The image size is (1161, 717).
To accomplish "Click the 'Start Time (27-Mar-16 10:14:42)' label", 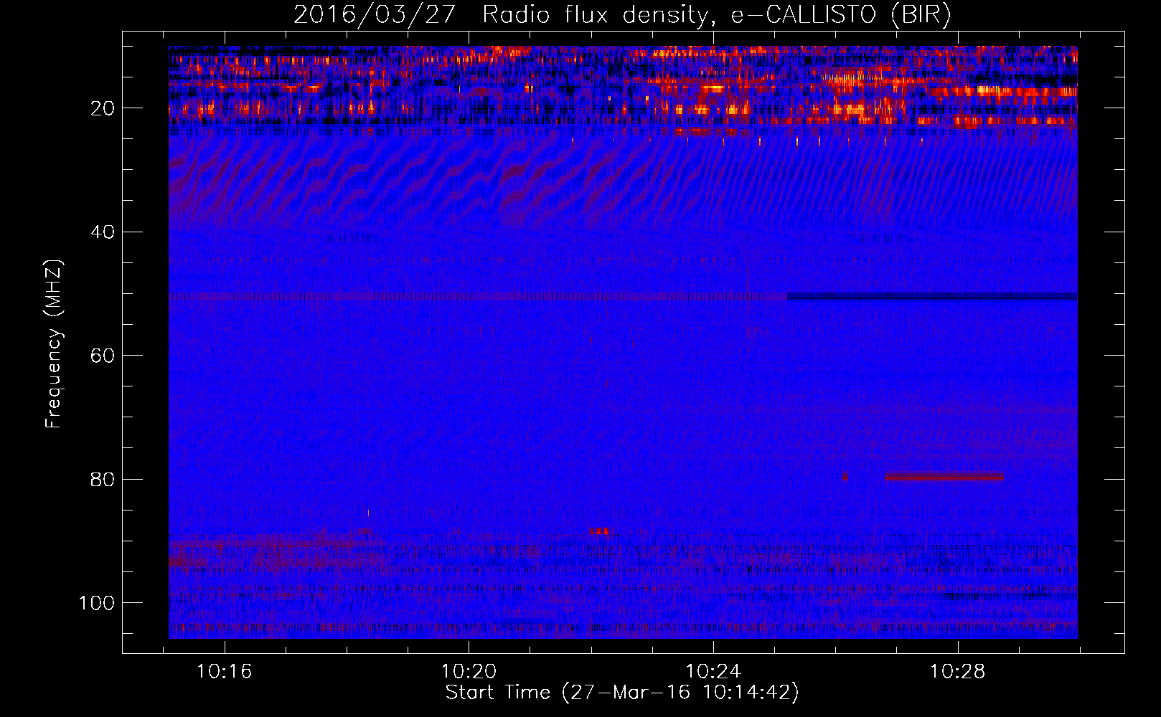I will coord(622,693).
